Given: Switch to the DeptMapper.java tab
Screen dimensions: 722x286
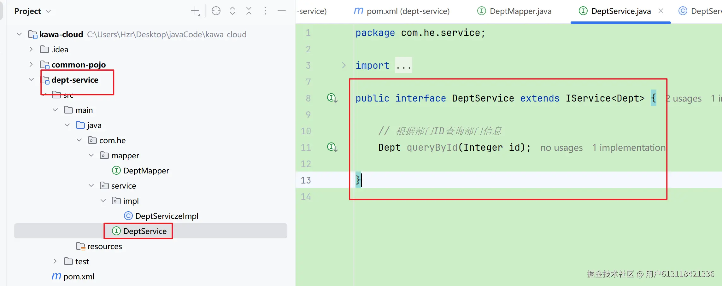Looking at the screenshot, I should [514, 11].
